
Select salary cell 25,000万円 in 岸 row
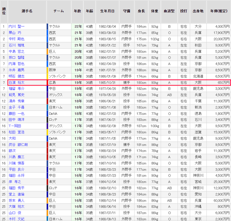[219, 182]
